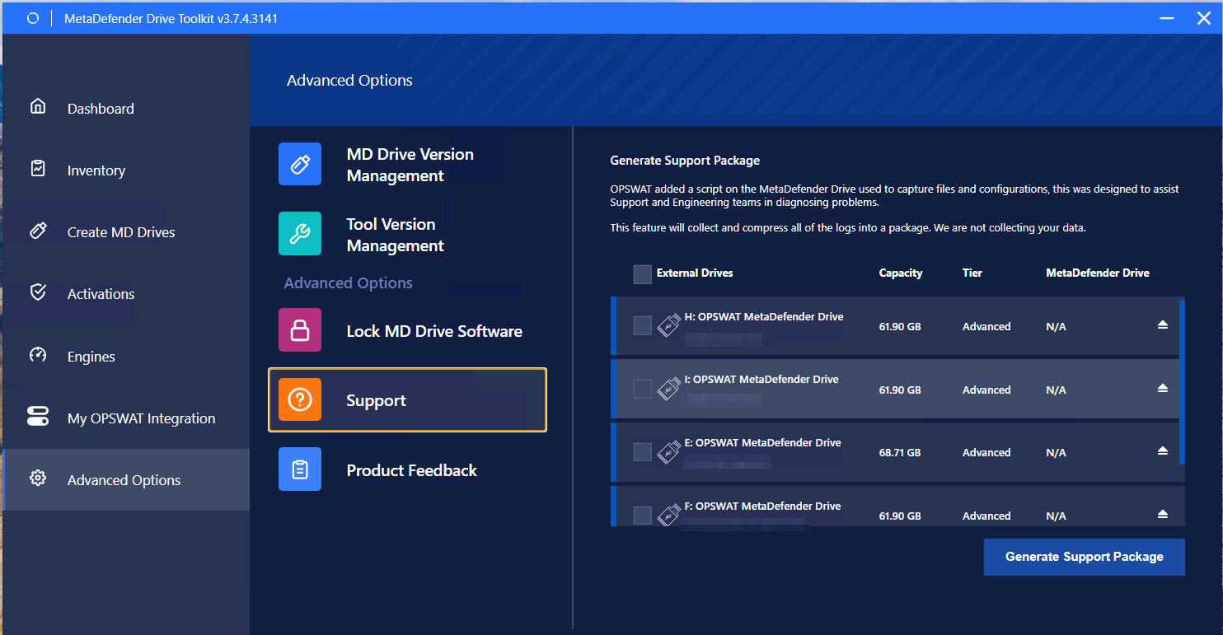Click 'I: OPSWAT MetaDefender Drive' name
The width and height of the screenshot is (1223, 635).
pos(761,379)
